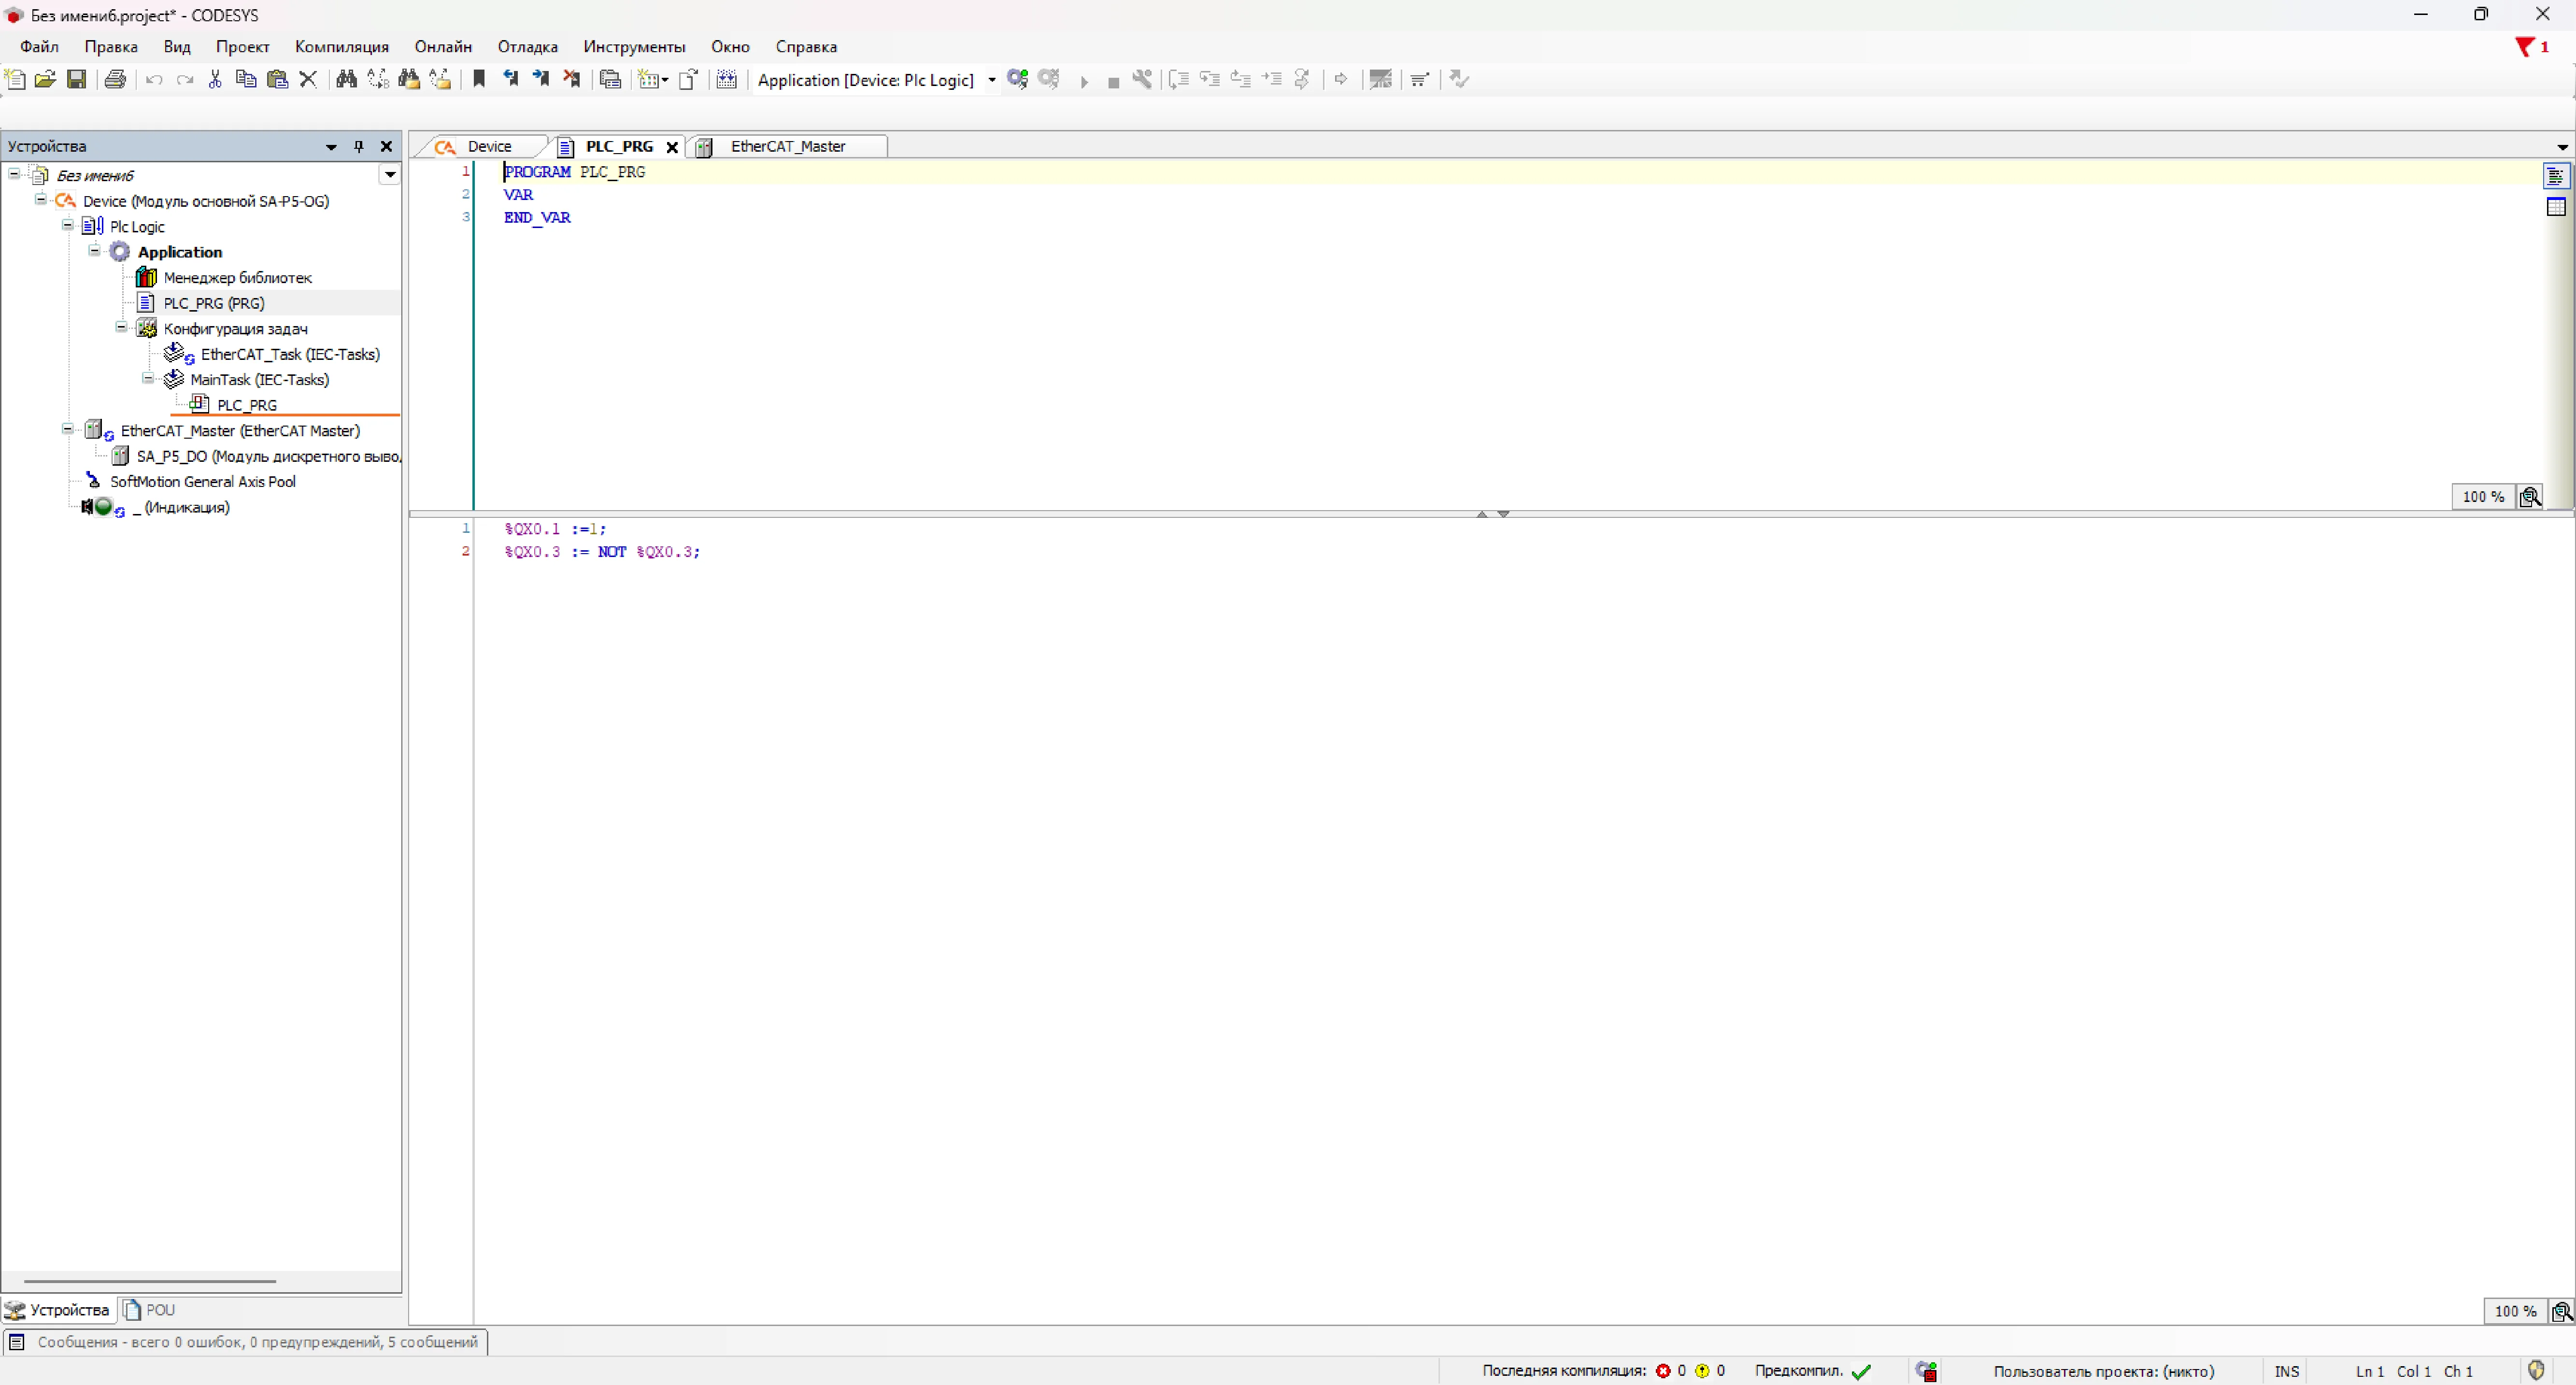The image size is (2576, 1385).
Task: Open the Application [Device: Plc Logic] dropdown
Action: click(991, 80)
